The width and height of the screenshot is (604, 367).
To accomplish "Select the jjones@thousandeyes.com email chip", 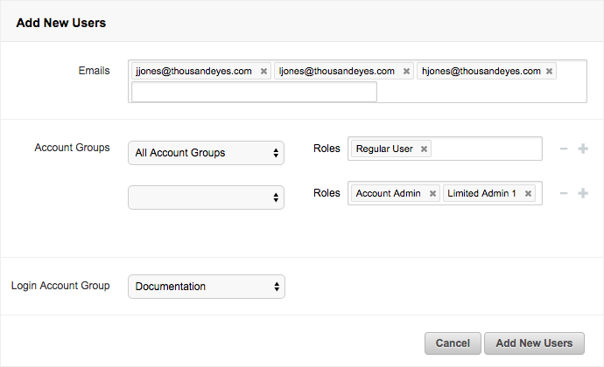I will [x=193, y=72].
